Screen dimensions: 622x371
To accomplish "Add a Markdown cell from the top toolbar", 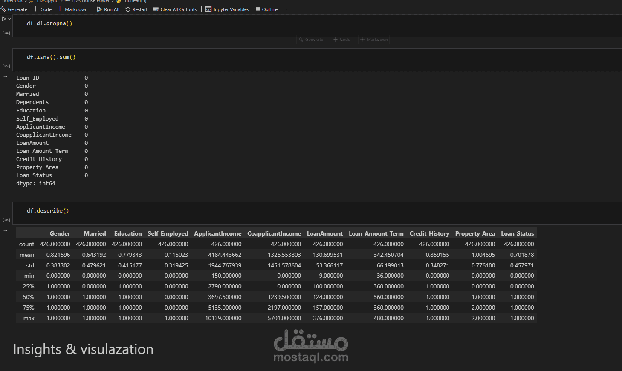I will tap(72, 9).
